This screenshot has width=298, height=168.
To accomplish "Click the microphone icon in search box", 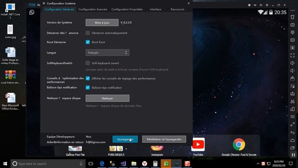I will pos(81,164).
